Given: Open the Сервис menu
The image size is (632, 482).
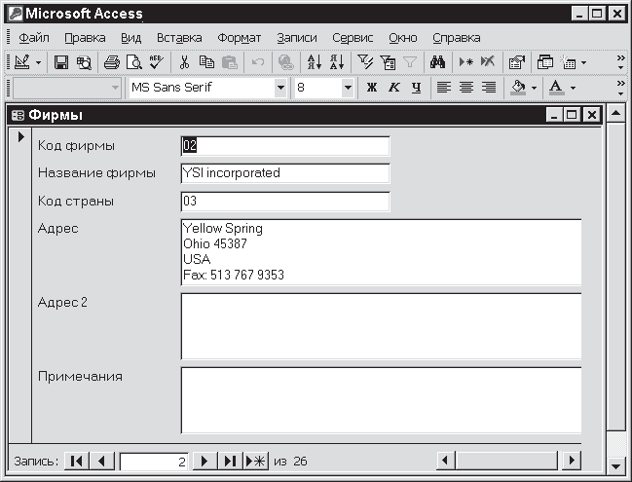Looking at the screenshot, I should tap(352, 38).
